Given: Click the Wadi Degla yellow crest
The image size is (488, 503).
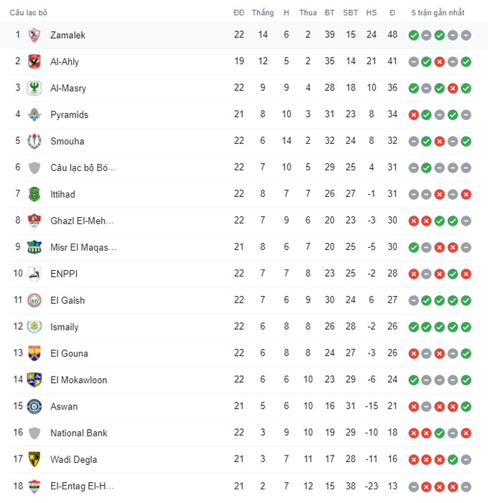Looking at the screenshot, I should (x=34, y=460).
